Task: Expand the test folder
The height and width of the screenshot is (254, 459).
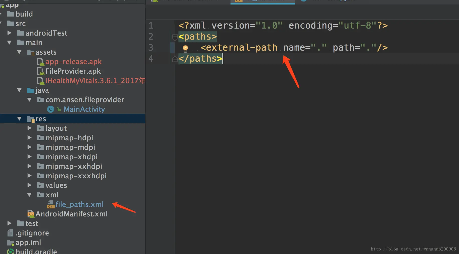Action: 9,223
